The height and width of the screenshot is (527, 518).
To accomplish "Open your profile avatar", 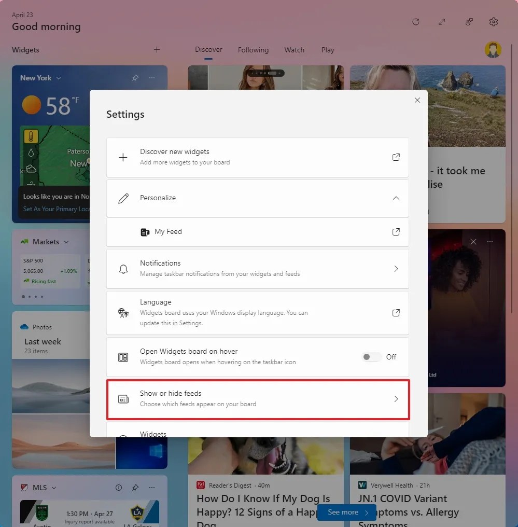I will tap(492, 50).
